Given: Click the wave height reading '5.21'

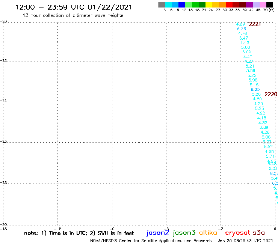Looking at the screenshot, I should pyautogui.click(x=250, y=66).
